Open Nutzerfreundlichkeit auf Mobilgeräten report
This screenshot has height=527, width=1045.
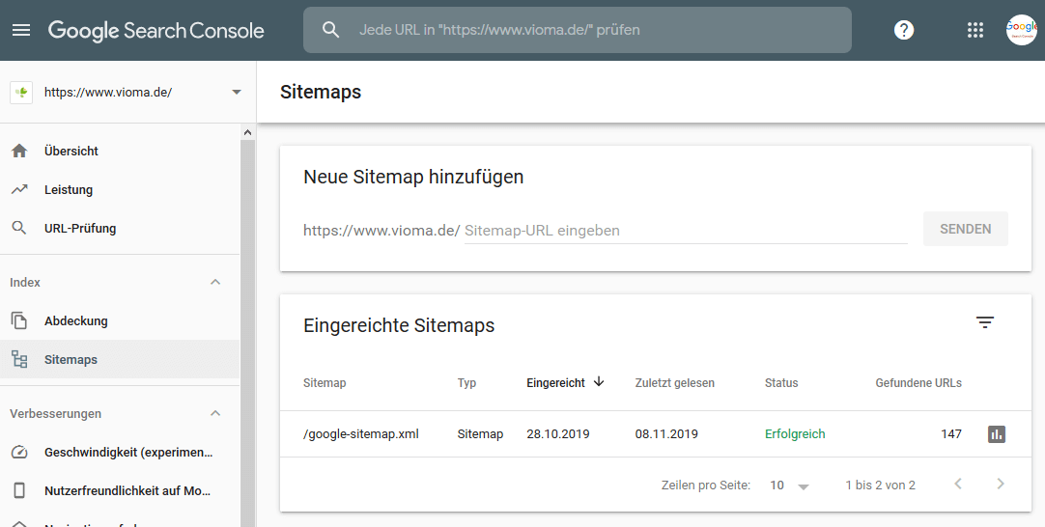(120, 491)
